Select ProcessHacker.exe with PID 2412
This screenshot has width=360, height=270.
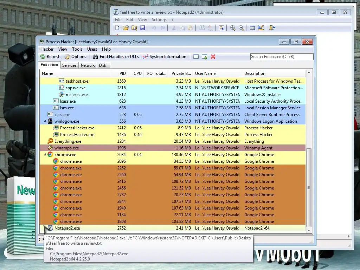click(x=172, y=128)
